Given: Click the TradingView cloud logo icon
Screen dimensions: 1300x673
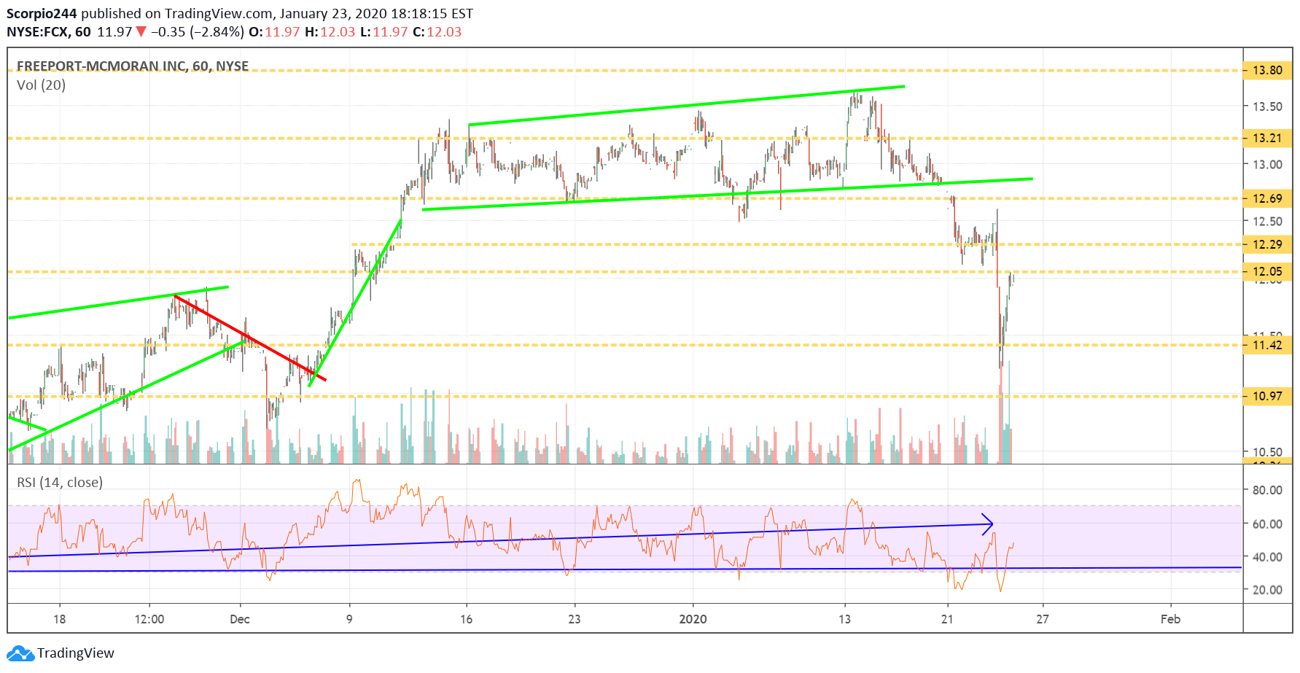Looking at the screenshot, I should click(x=20, y=653).
